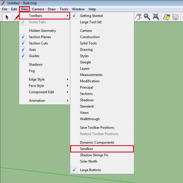Click Save Toolbar Positions

point(102,127)
